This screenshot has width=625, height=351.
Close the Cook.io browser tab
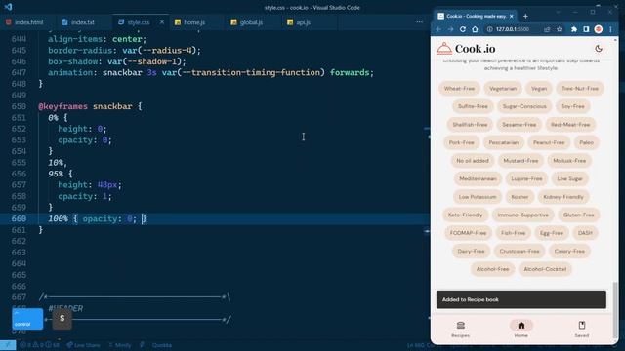[x=512, y=16]
